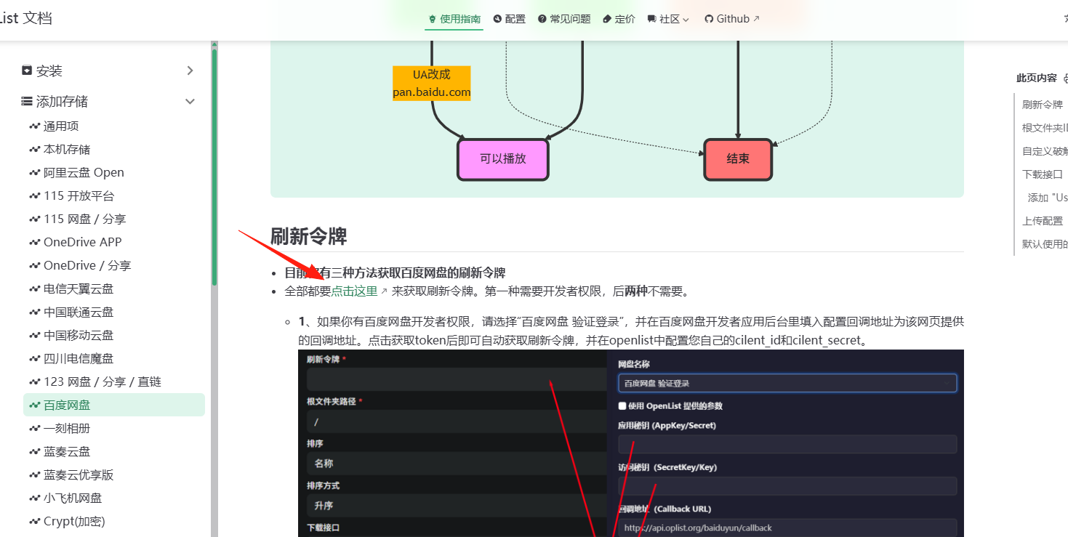Screen dimensions: 1068x537
Task: Click the icon beside 电信天翼云盘
Action: tap(34, 289)
